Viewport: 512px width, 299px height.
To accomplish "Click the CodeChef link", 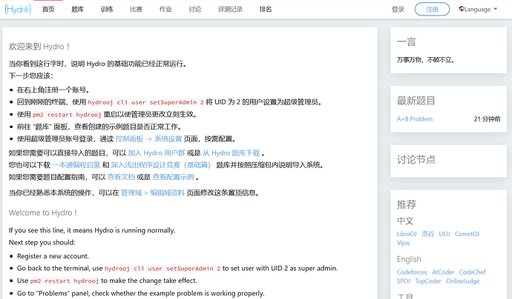I will 472,272.
